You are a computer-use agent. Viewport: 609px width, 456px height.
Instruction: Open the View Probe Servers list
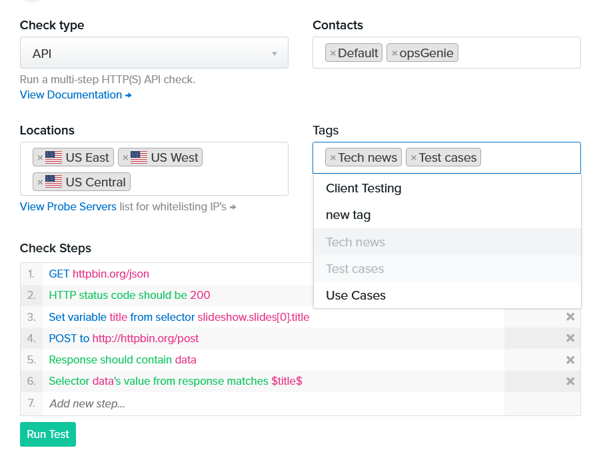[67, 206]
